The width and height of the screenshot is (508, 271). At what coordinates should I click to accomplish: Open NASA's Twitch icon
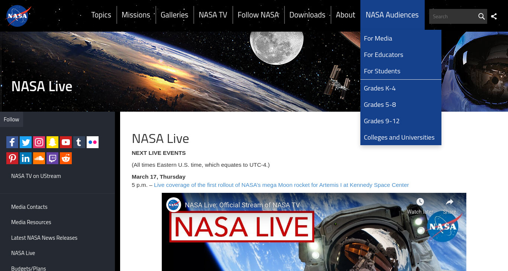point(52,158)
